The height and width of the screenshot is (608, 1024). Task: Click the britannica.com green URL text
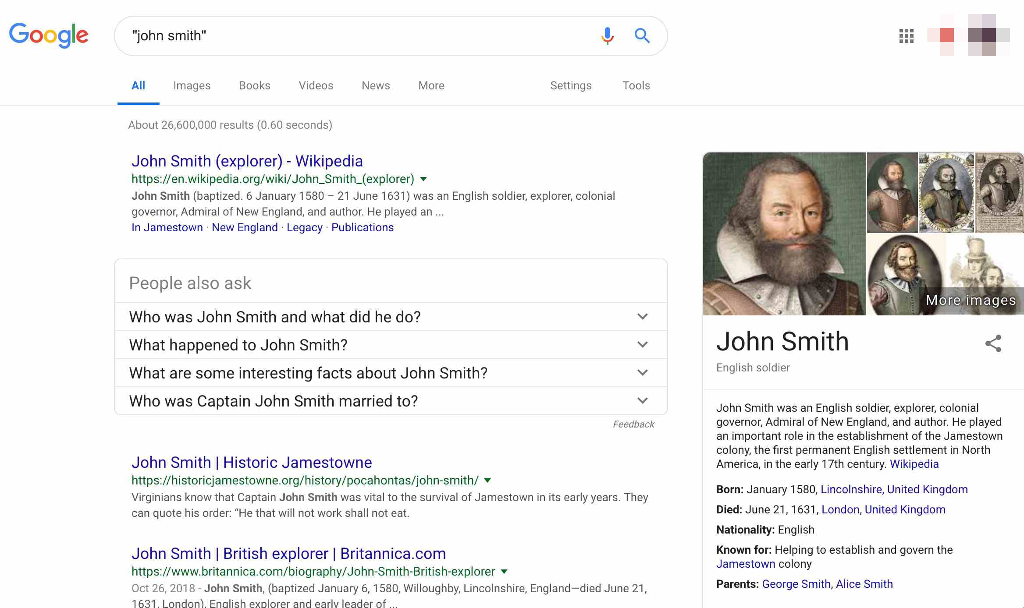(x=313, y=572)
